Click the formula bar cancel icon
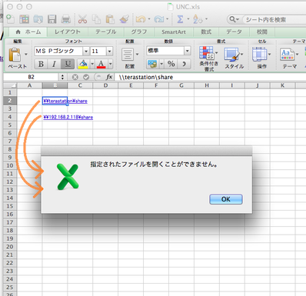The height and width of the screenshot is (296, 306). (x=75, y=77)
